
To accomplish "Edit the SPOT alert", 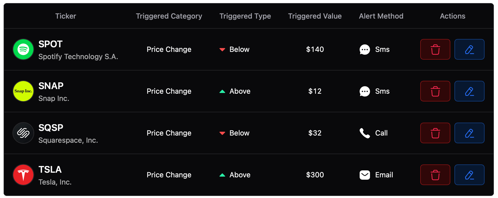I will 469,49.
